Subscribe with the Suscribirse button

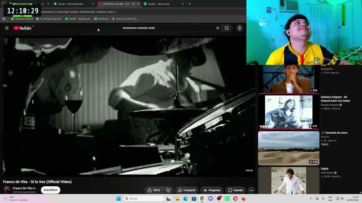coord(51,190)
